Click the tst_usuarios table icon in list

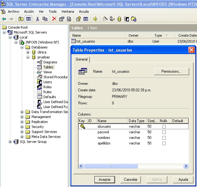pos(73,41)
